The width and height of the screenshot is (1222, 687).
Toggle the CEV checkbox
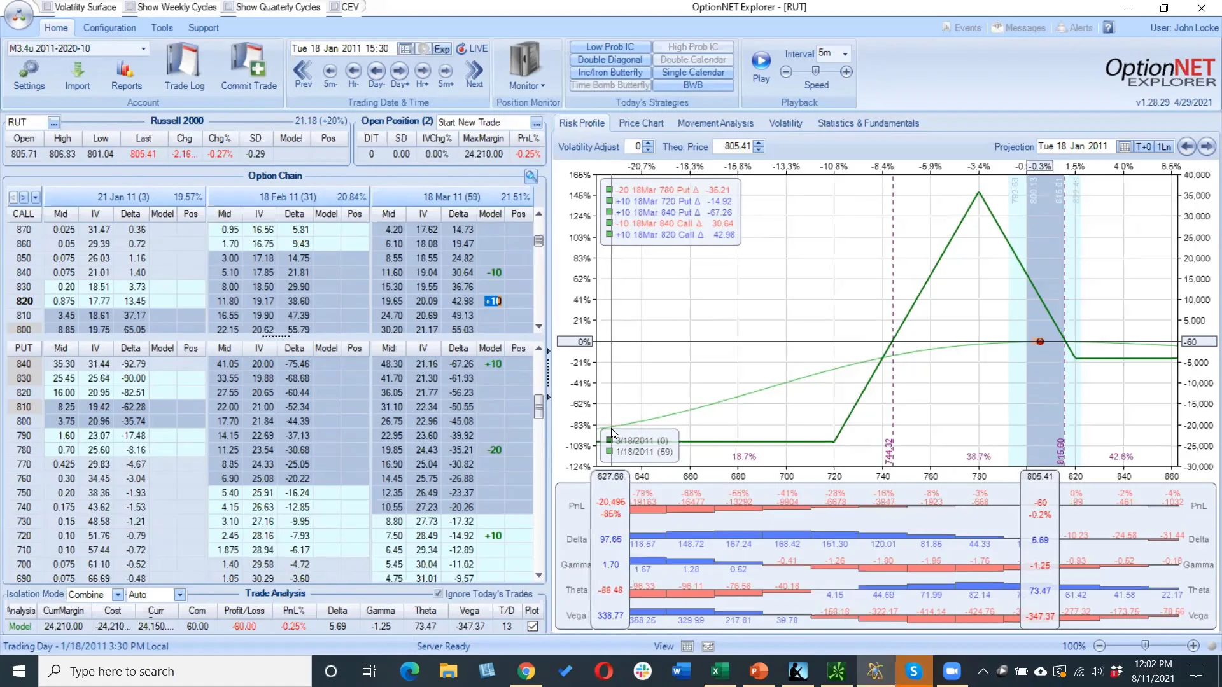(x=334, y=7)
